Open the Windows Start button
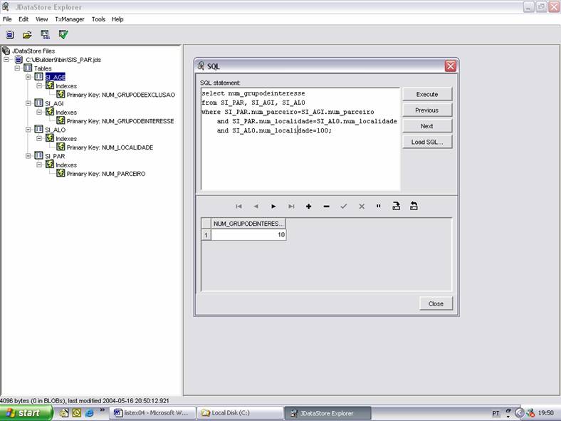Image resolution: width=561 pixels, height=421 pixels. pos(26,413)
